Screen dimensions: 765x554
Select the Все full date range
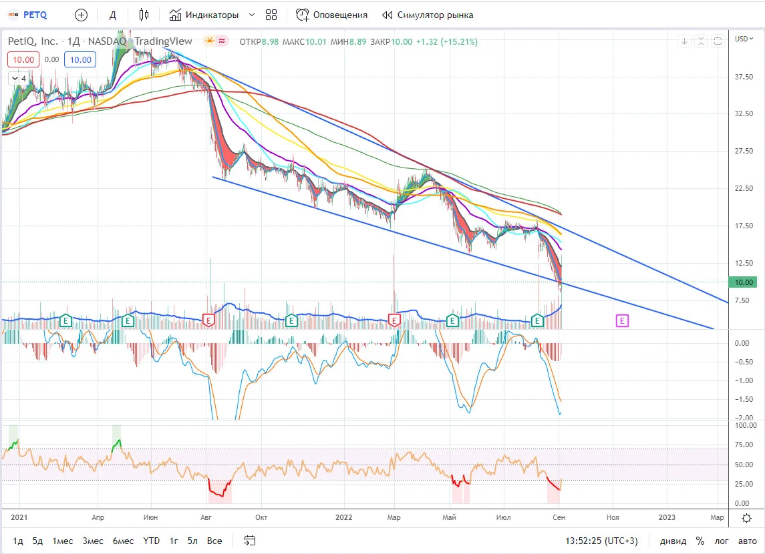click(x=214, y=541)
